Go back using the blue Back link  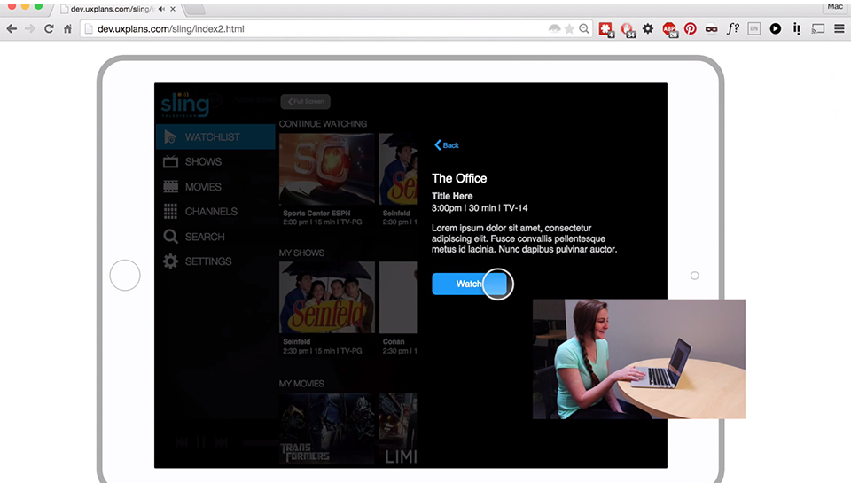pyautogui.click(x=447, y=145)
